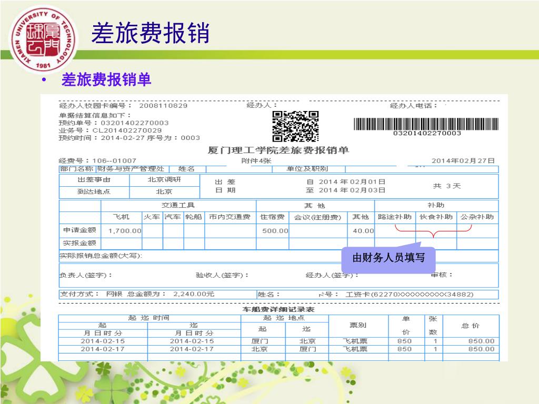Click the 火车 column header
This screenshot has width=539, height=404.
click(x=152, y=217)
